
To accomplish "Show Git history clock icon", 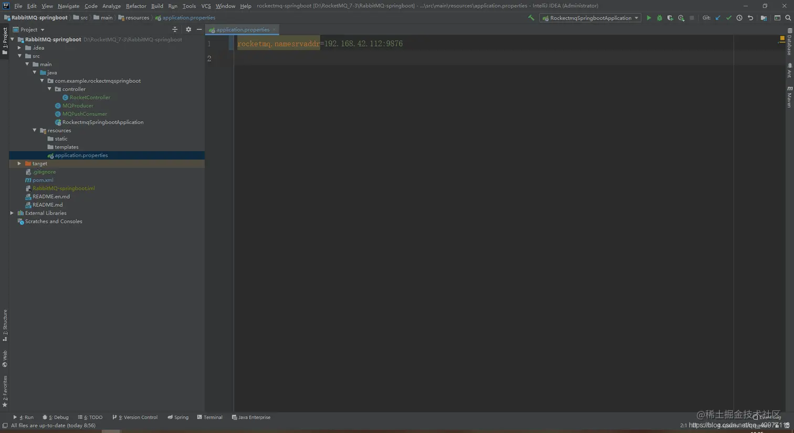I will 739,18.
